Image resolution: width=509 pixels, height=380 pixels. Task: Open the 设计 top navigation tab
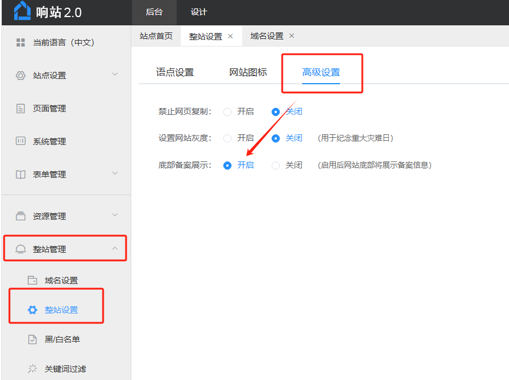click(199, 12)
